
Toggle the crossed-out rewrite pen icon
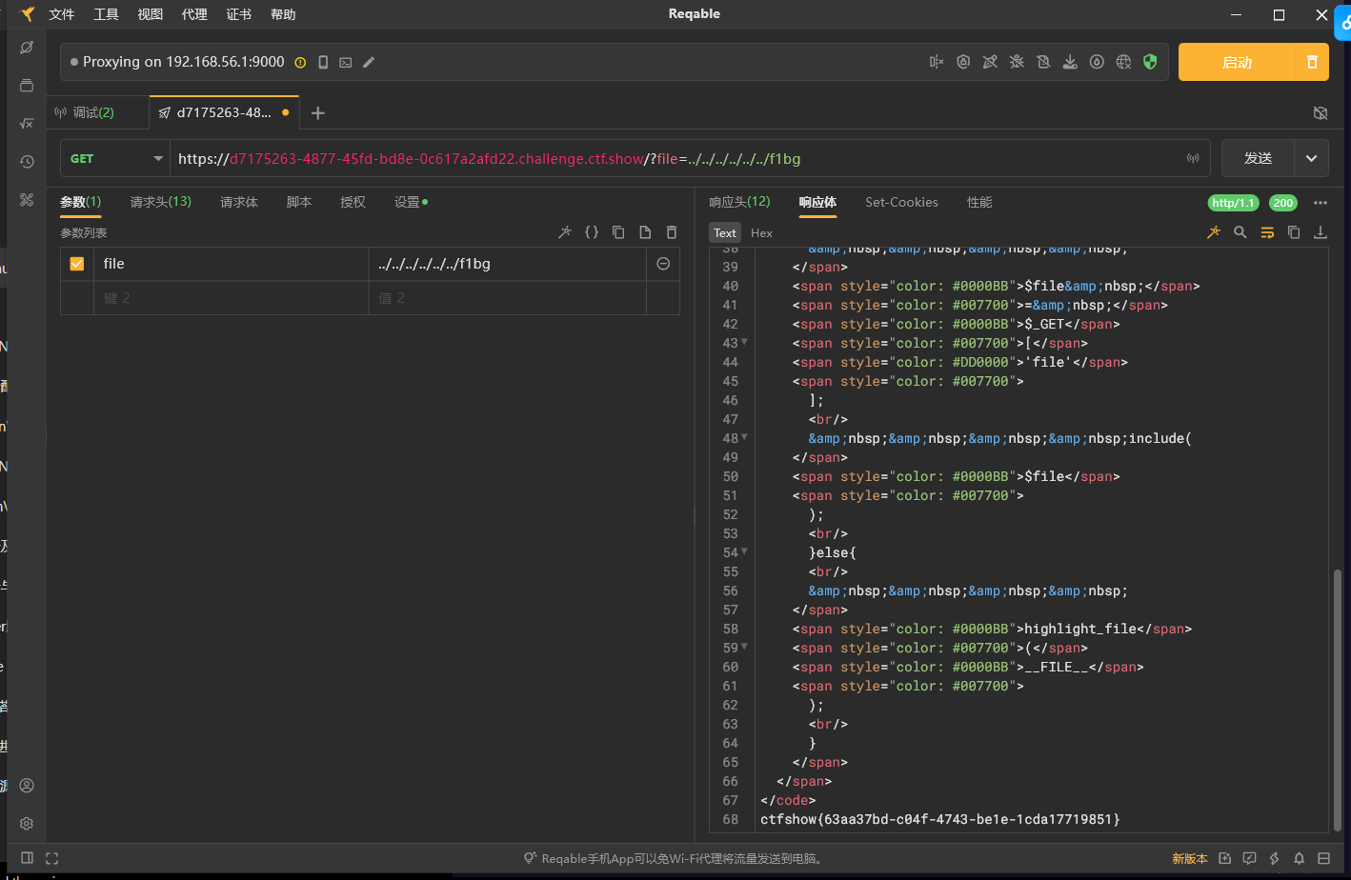[x=990, y=62]
